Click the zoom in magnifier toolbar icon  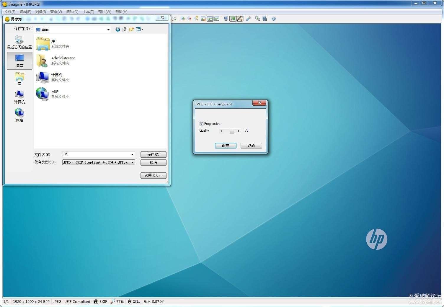tap(183, 19)
